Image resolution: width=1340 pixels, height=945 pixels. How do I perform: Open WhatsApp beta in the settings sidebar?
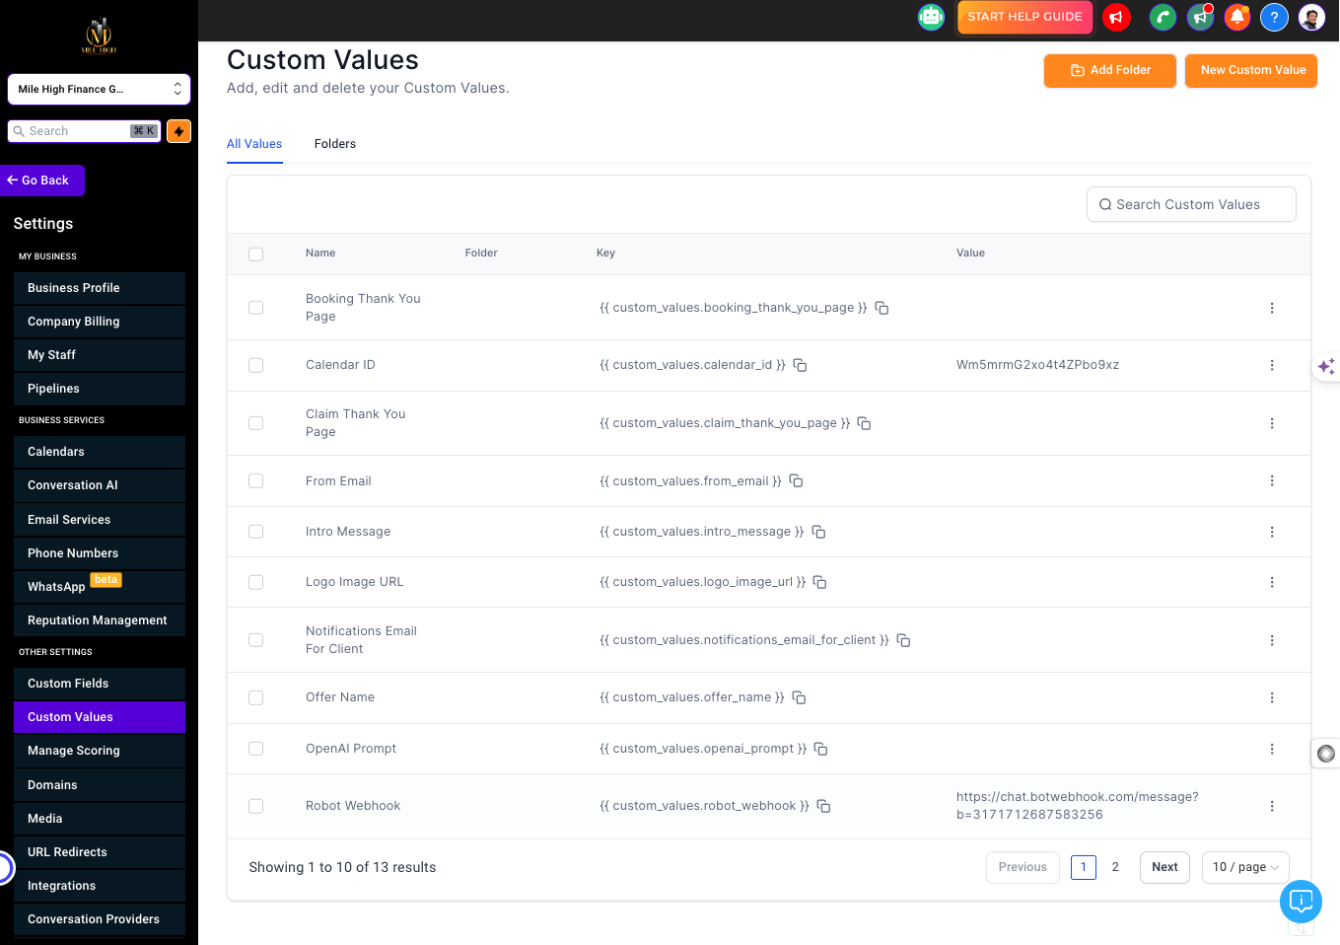tap(100, 587)
